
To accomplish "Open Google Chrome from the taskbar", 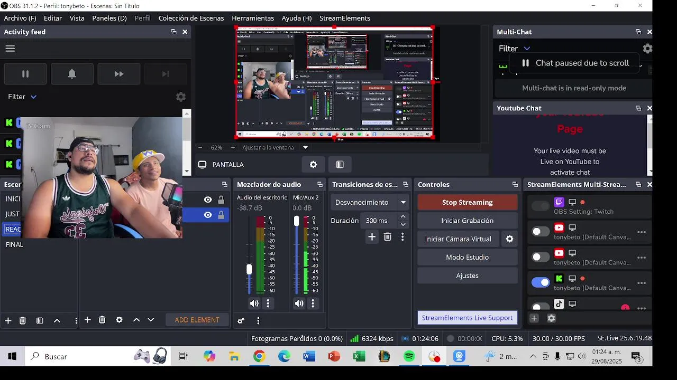I will [x=259, y=357].
